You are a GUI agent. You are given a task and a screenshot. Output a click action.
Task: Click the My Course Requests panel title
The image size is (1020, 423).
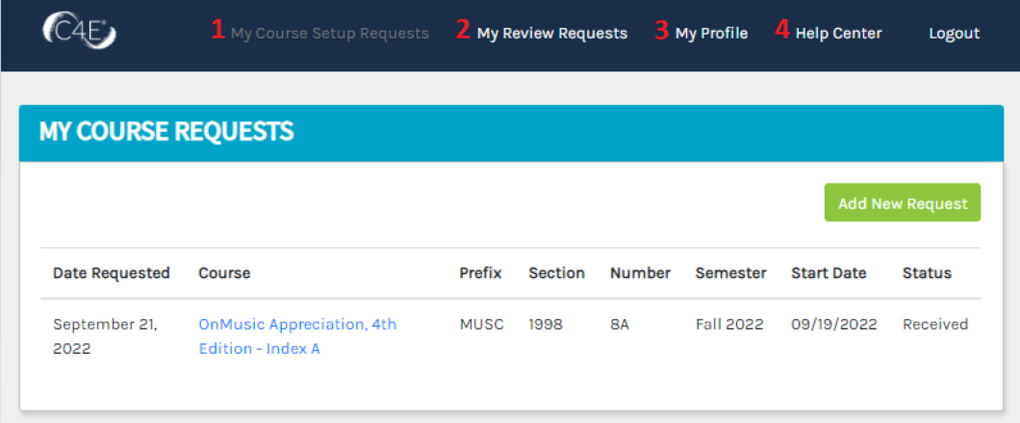166,132
